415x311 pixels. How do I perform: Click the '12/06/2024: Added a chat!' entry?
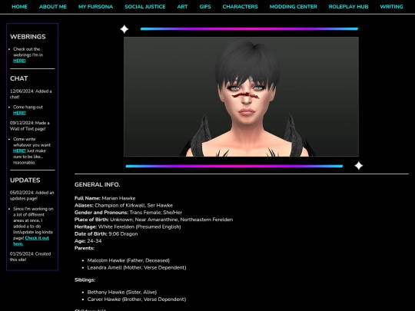click(31, 94)
